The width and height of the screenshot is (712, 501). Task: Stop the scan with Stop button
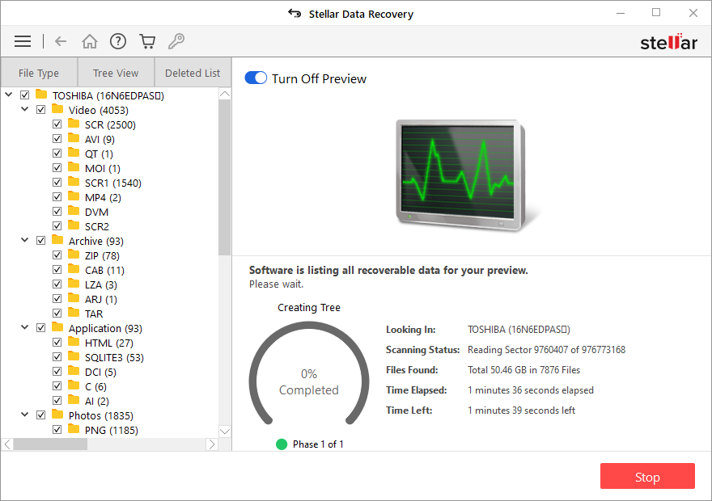tap(647, 477)
